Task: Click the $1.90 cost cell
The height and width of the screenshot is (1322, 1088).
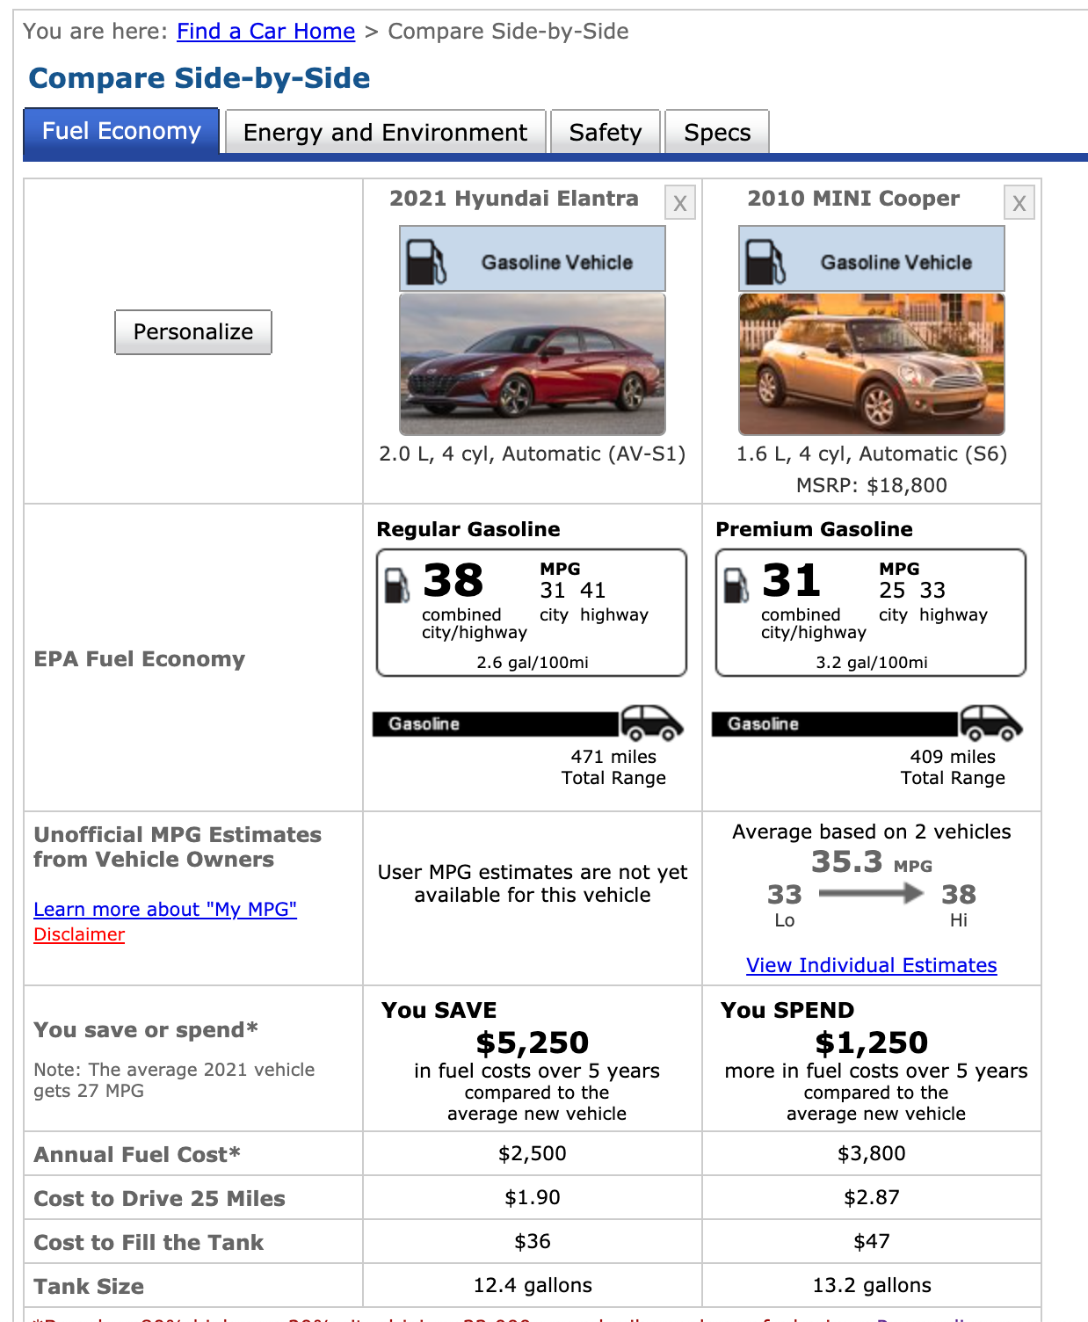Action: point(533,1197)
